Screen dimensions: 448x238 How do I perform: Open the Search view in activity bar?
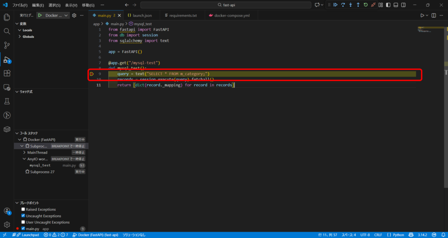click(x=7, y=31)
